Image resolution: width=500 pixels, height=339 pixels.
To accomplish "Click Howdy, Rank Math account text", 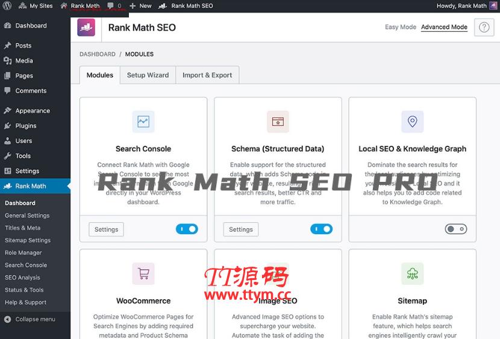I will [461, 6].
